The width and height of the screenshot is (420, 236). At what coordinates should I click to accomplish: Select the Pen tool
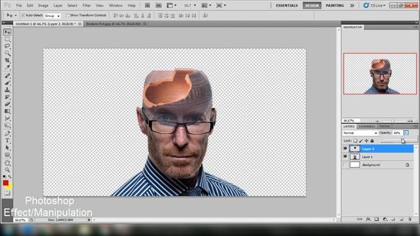tap(7, 134)
